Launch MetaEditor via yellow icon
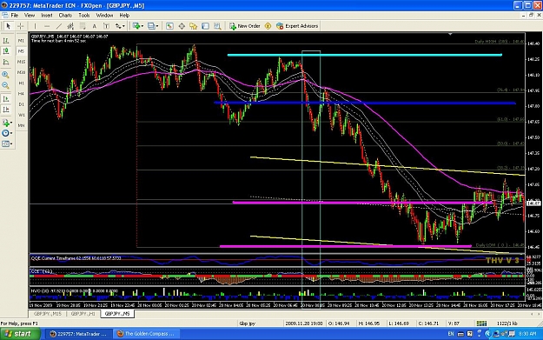 pyautogui.click(x=268, y=26)
